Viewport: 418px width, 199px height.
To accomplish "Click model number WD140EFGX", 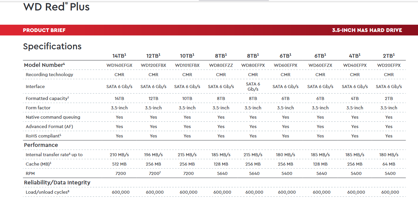I will coord(119,65).
